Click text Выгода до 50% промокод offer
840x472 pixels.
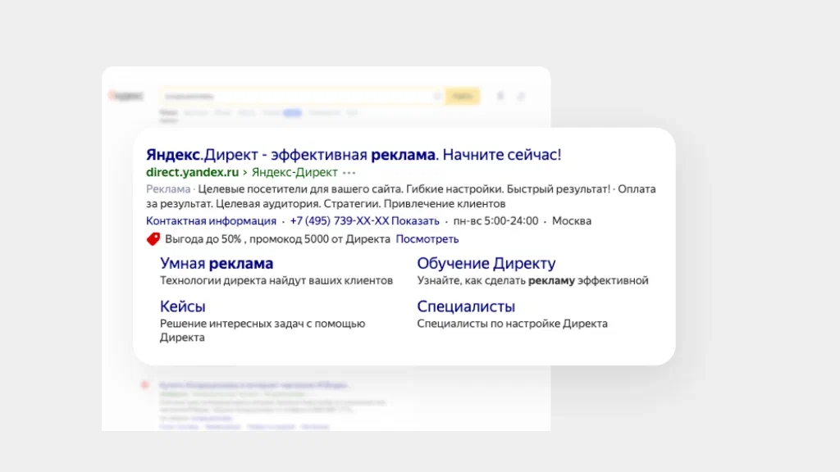[x=277, y=239]
